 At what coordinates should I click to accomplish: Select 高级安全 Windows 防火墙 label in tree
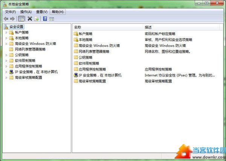[x=35, y=44]
